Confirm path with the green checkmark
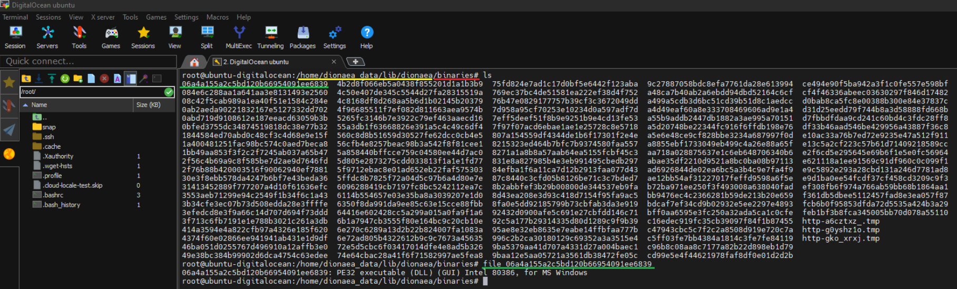The image size is (957, 289). click(169, 92)
